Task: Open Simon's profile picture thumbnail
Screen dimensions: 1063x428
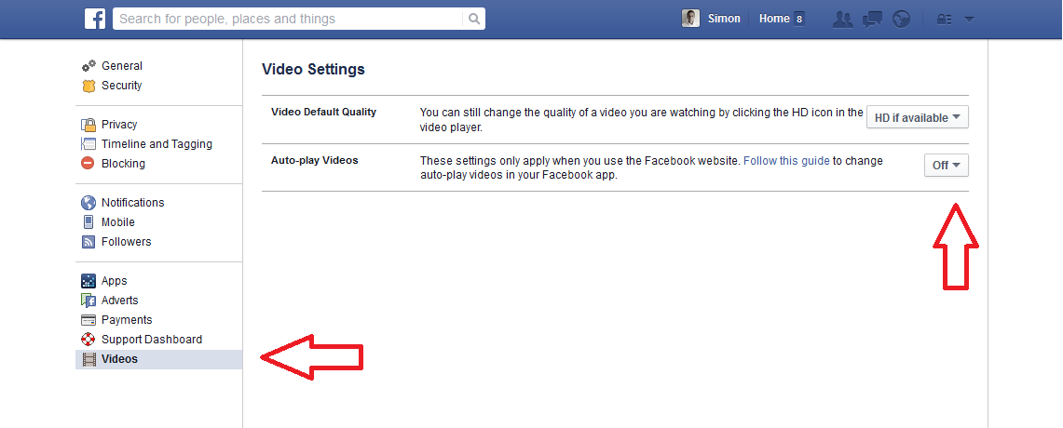Action: point(691,19)
